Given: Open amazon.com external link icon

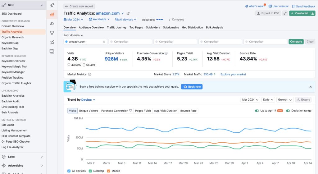Looking at the screenshot, I should pos(128,13).
